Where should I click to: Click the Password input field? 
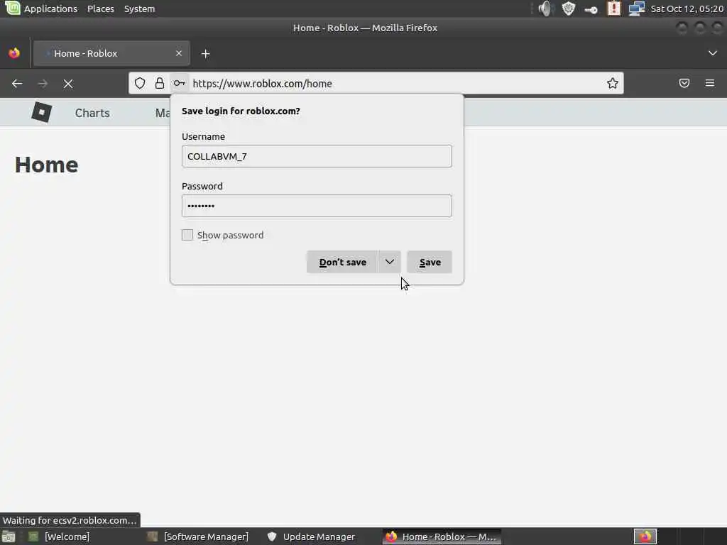point(317,206)
